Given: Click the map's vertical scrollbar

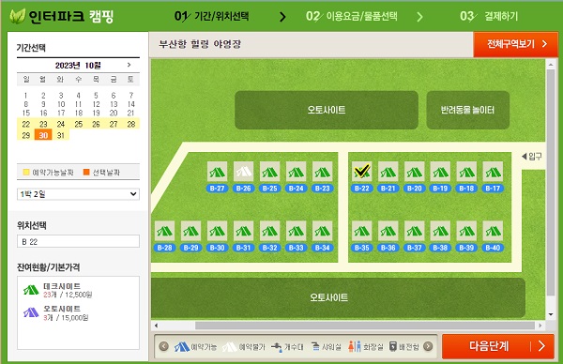Looking at the screenshot, I should point(551,182).
